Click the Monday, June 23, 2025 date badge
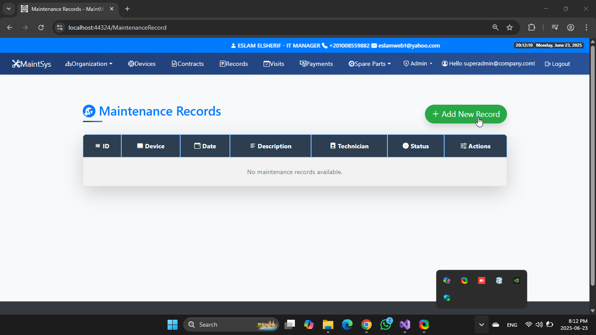 [559, 45]
